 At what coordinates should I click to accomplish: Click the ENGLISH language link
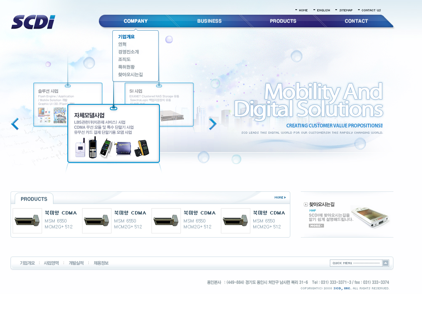(x=323, y=10)
